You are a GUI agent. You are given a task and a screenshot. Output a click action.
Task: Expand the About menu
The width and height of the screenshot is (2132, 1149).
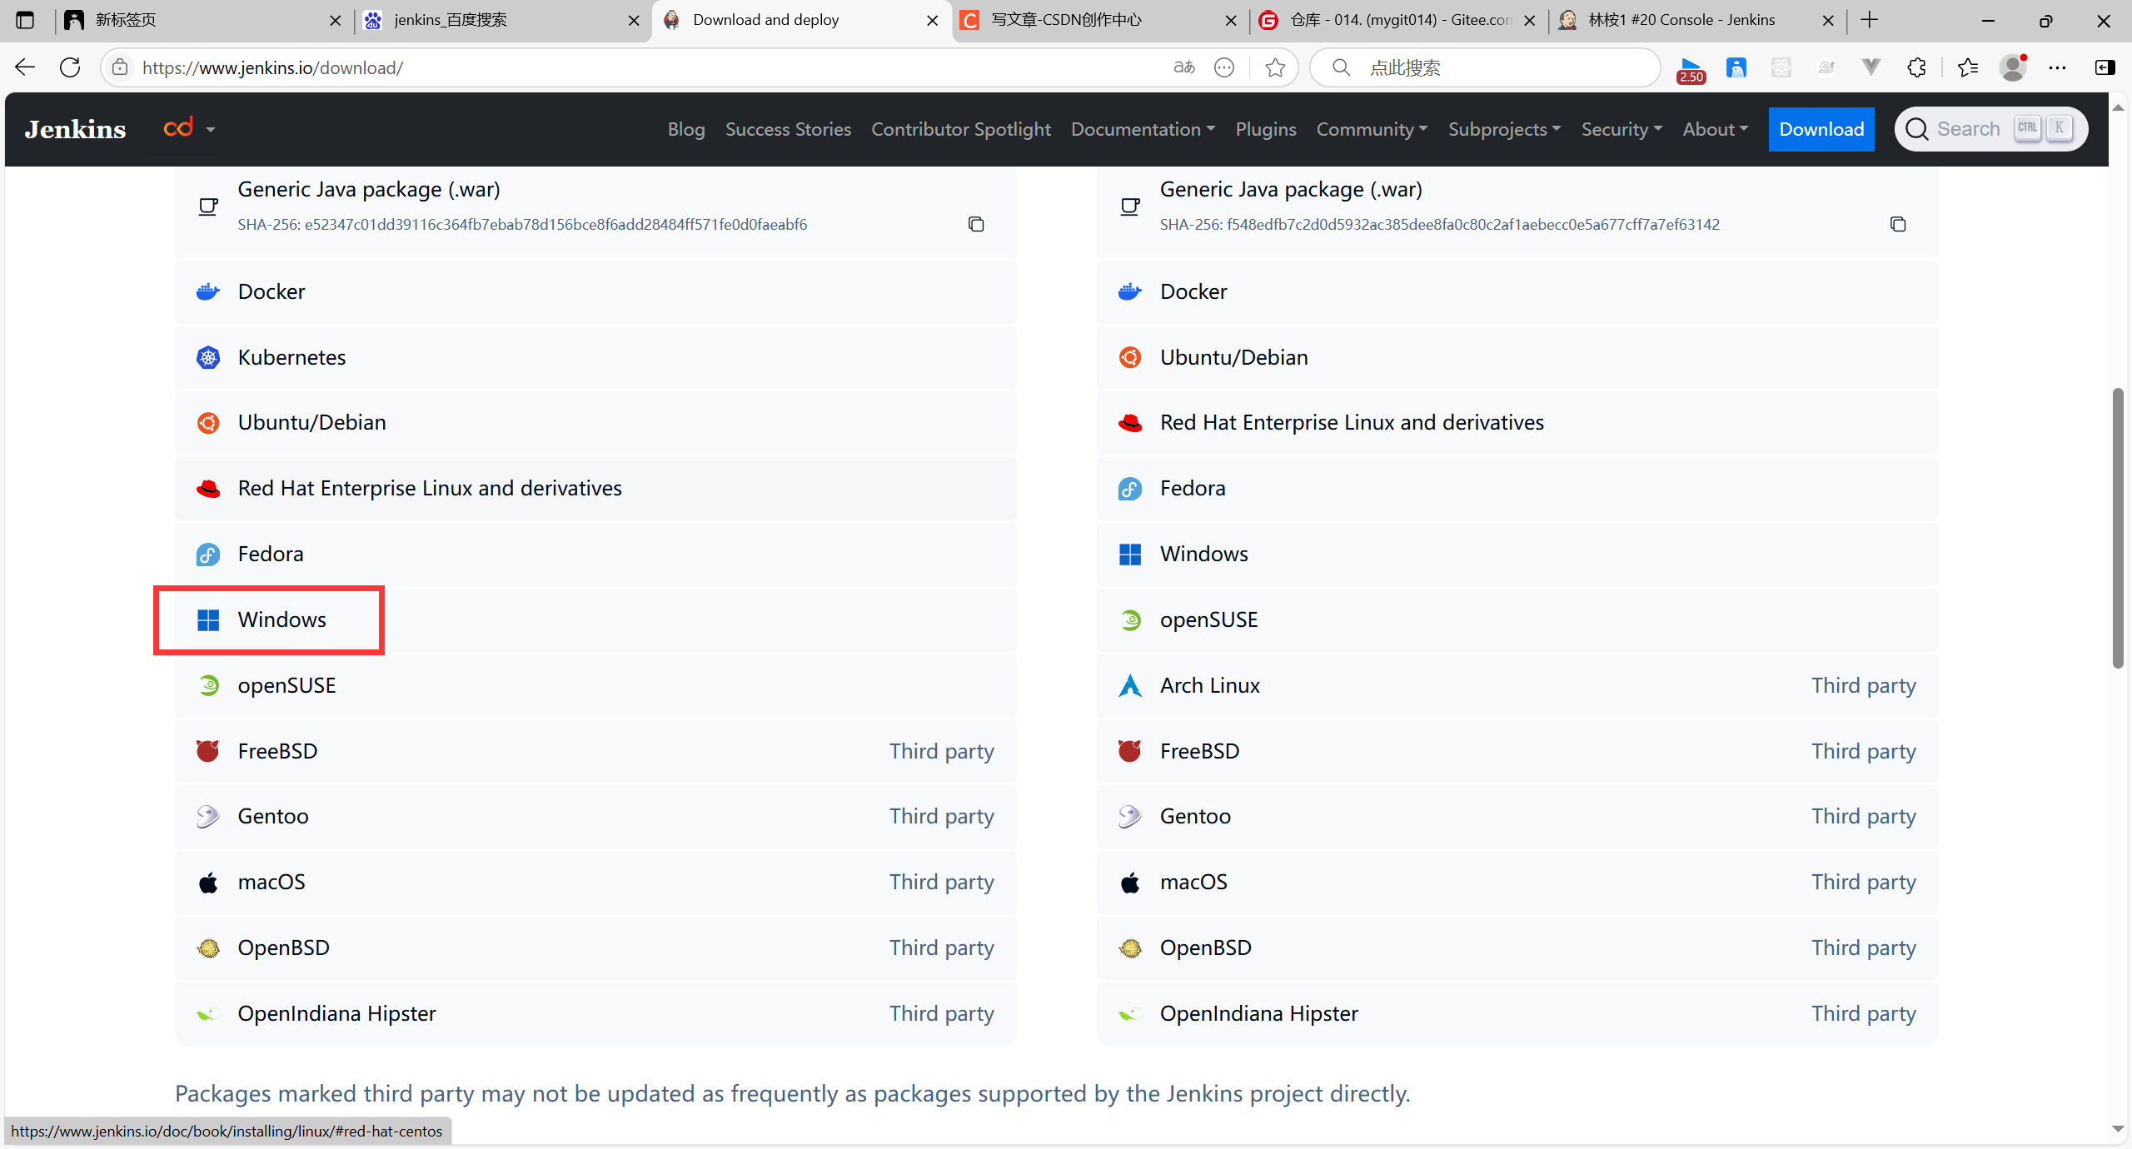(x=1715, y=129)
